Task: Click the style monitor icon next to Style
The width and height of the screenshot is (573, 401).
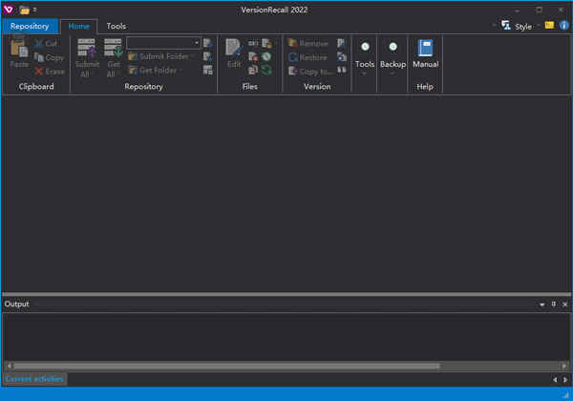Action: (x=506, y=26)
